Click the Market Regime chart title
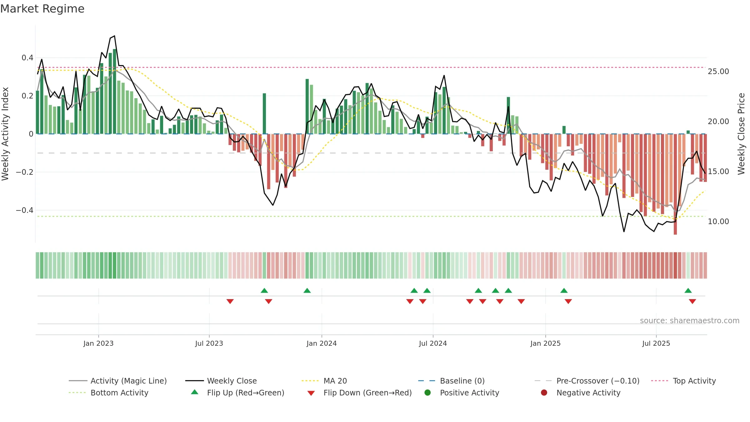The height and width of the screenshot is (422, 750). pyautogui.click(x=42, y=9)
